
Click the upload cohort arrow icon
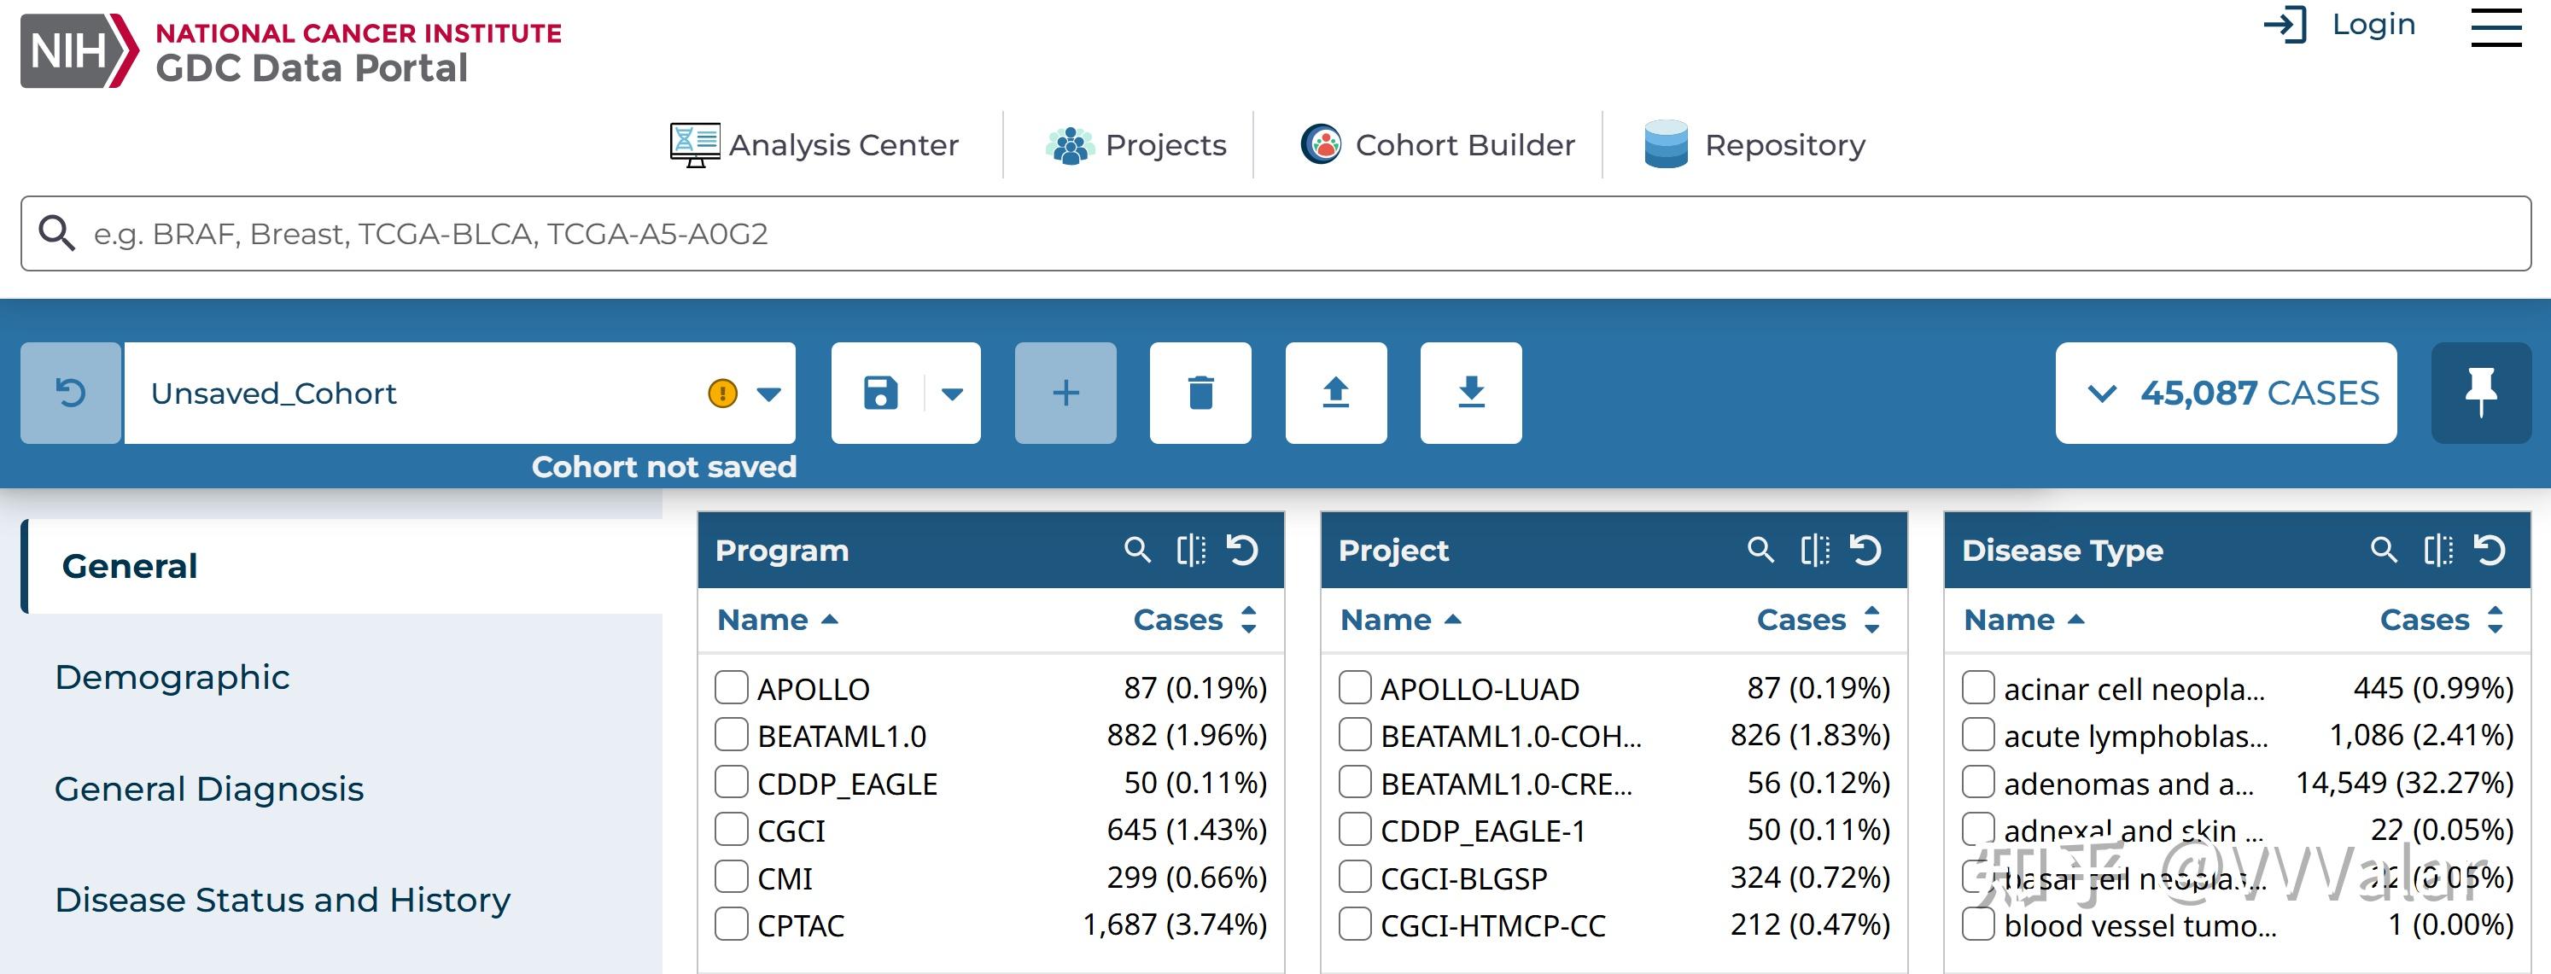(x=1336, y=393)
